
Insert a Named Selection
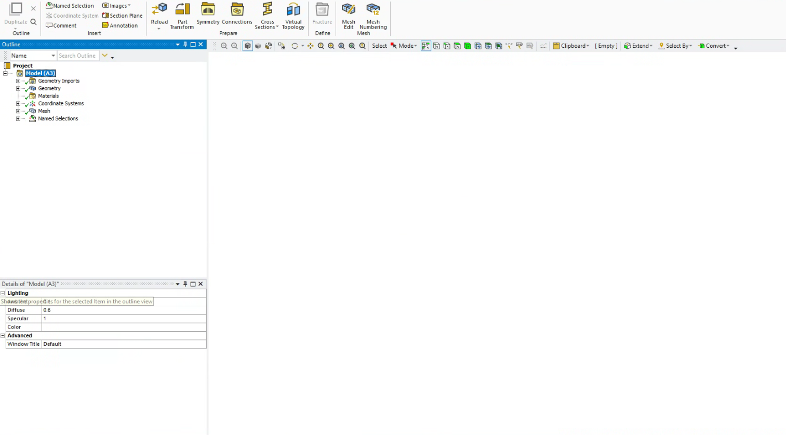pos(70,6)
